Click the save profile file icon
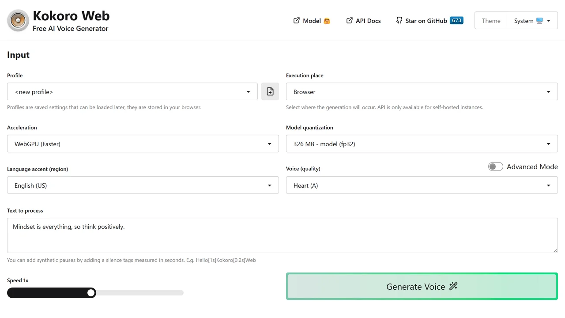Image resolution: width=565 pixels, height=318 pixels. pyautogui.click(x=270, y=91)
